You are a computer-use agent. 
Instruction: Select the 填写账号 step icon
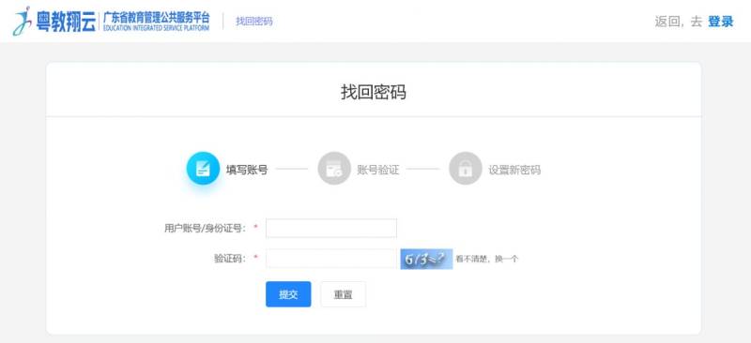203,169
